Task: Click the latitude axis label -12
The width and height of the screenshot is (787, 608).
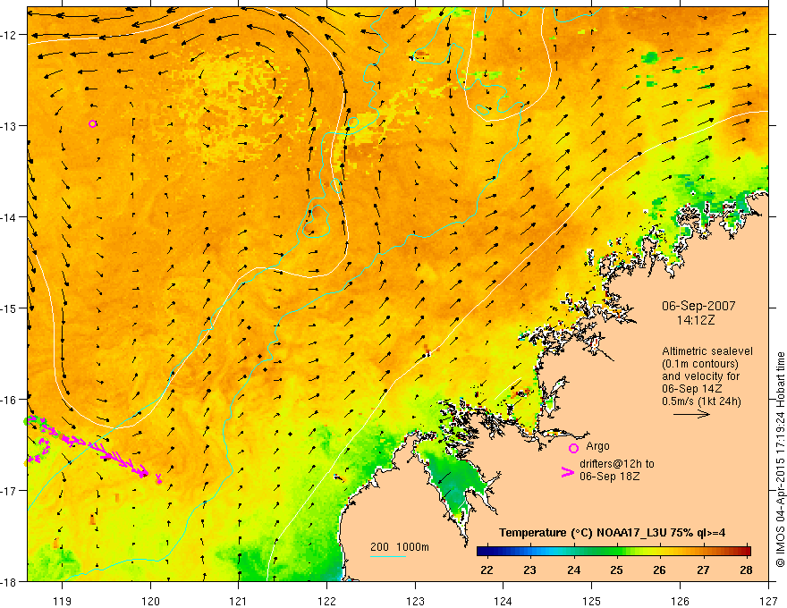Action: pyautogui.click(x=10, y=35)
